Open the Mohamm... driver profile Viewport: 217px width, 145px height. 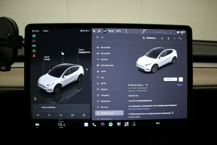[x=149, y=38]
